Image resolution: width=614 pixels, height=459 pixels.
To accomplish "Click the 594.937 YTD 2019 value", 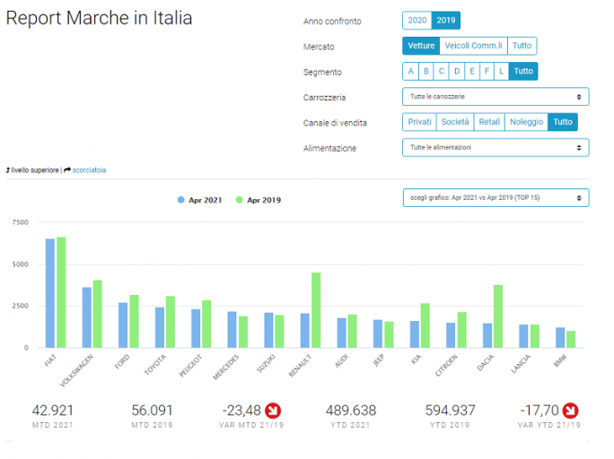I will (x=450, y=411).
